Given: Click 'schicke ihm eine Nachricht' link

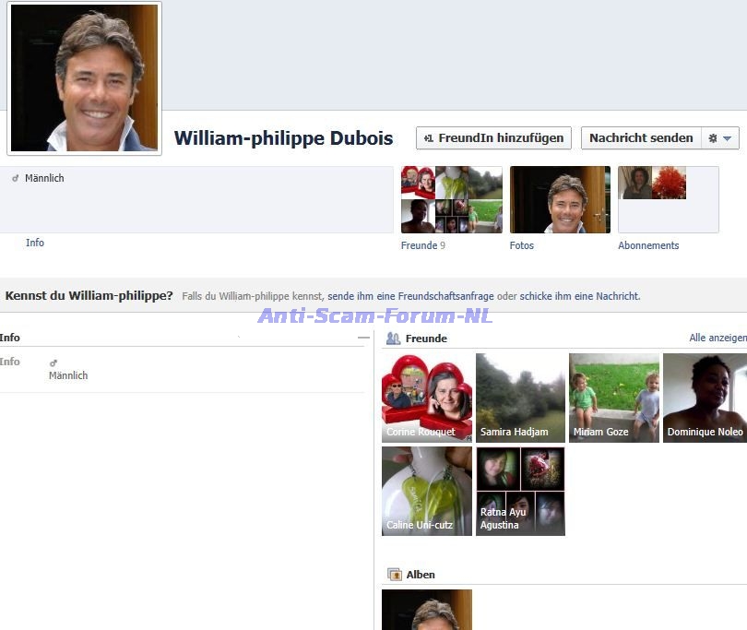Looking at the screenshot, I should (579, 296).
